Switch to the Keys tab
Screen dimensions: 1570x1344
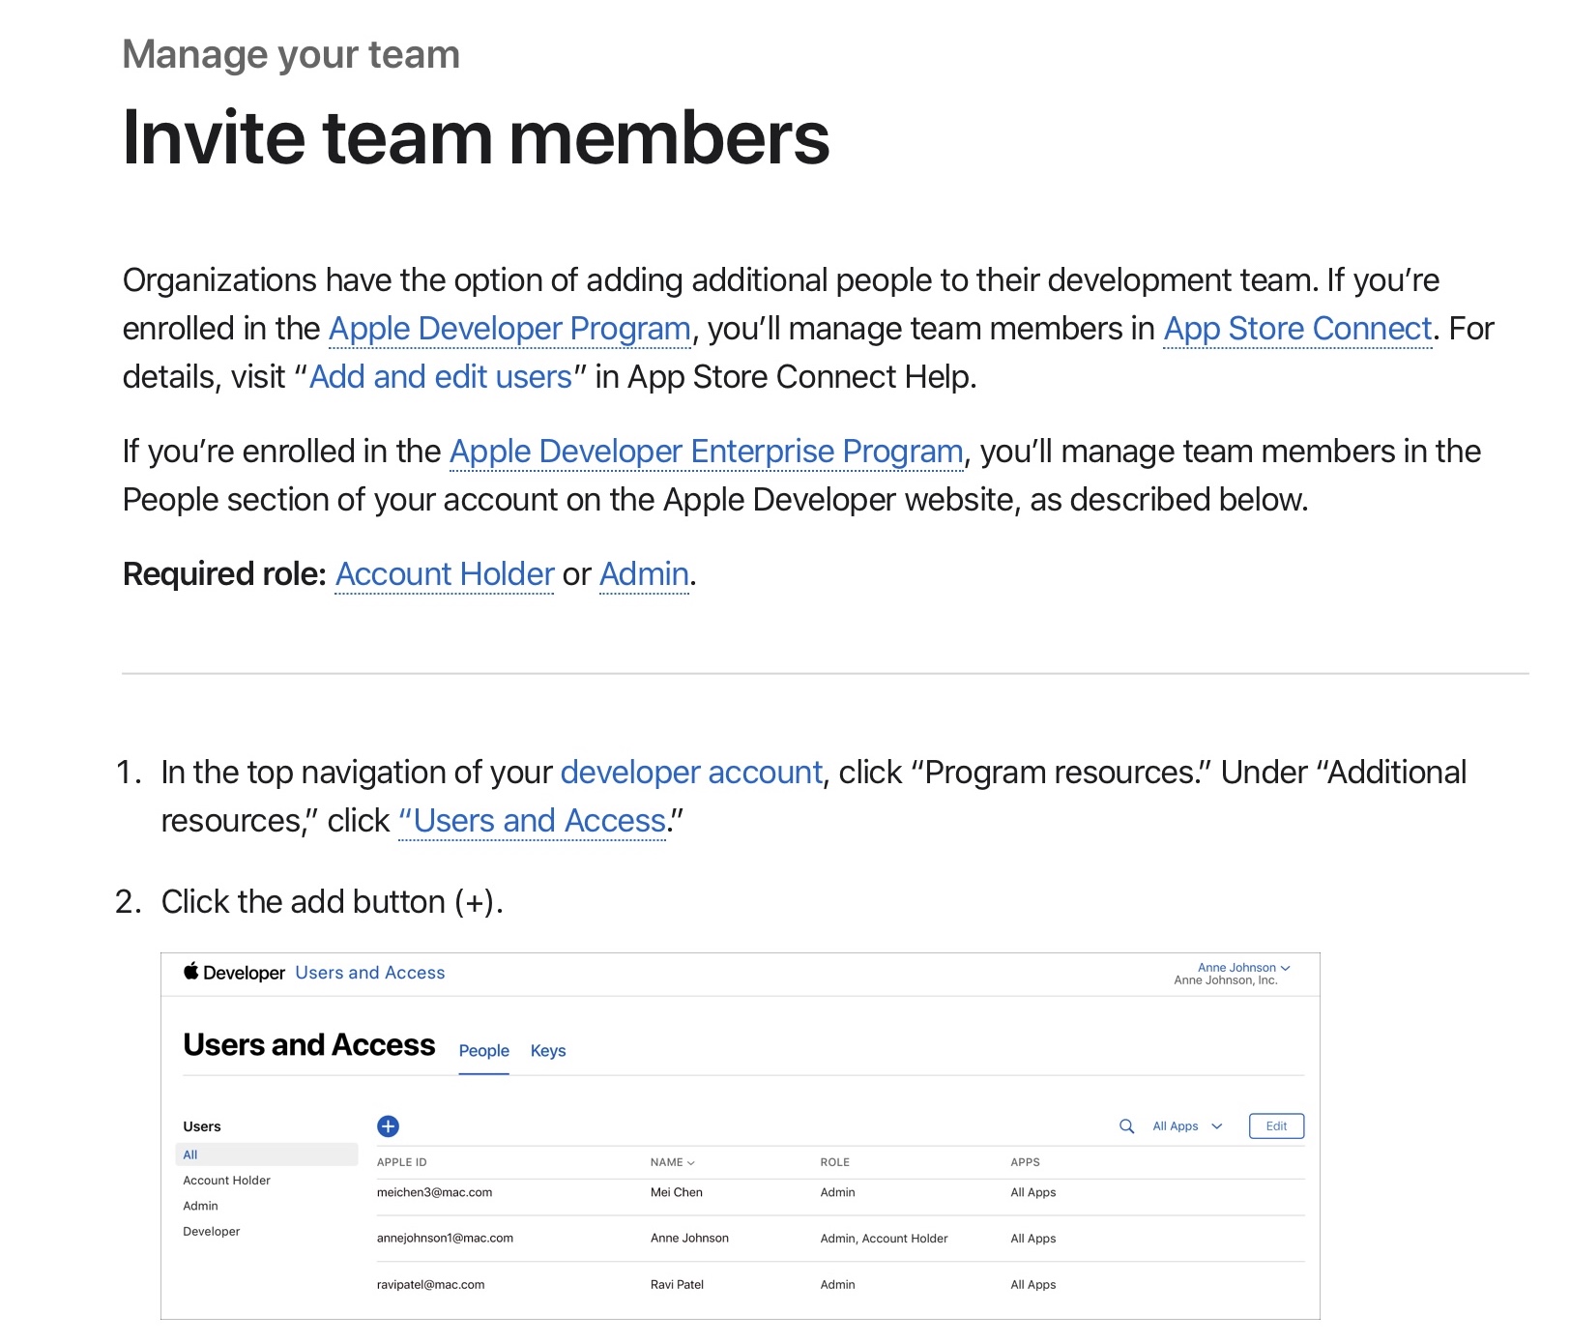coord(548,1051)
